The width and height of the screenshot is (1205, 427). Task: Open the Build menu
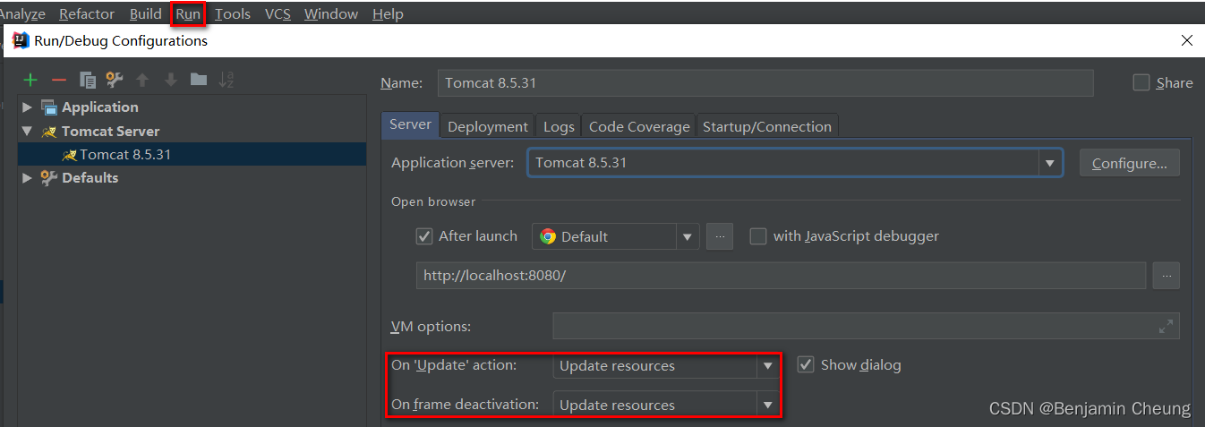[145, 13]
